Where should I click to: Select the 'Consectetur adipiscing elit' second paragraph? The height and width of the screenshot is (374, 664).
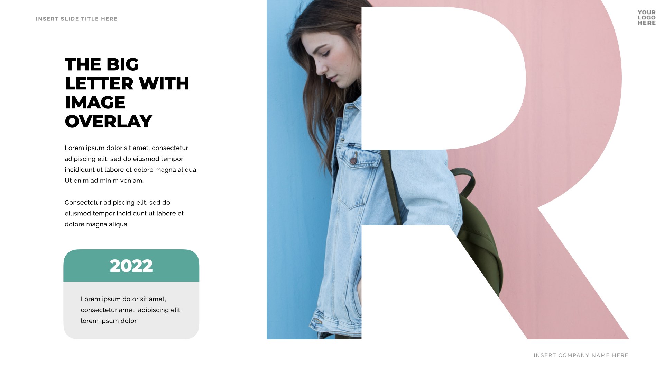[124, 213]
